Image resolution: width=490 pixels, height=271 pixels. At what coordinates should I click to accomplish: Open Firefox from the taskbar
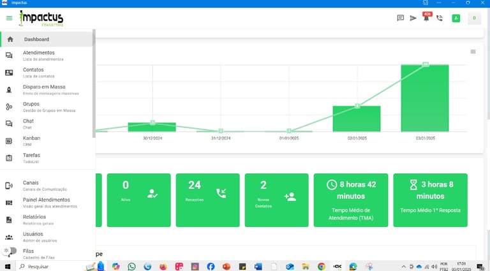click(x=163, y=267)
